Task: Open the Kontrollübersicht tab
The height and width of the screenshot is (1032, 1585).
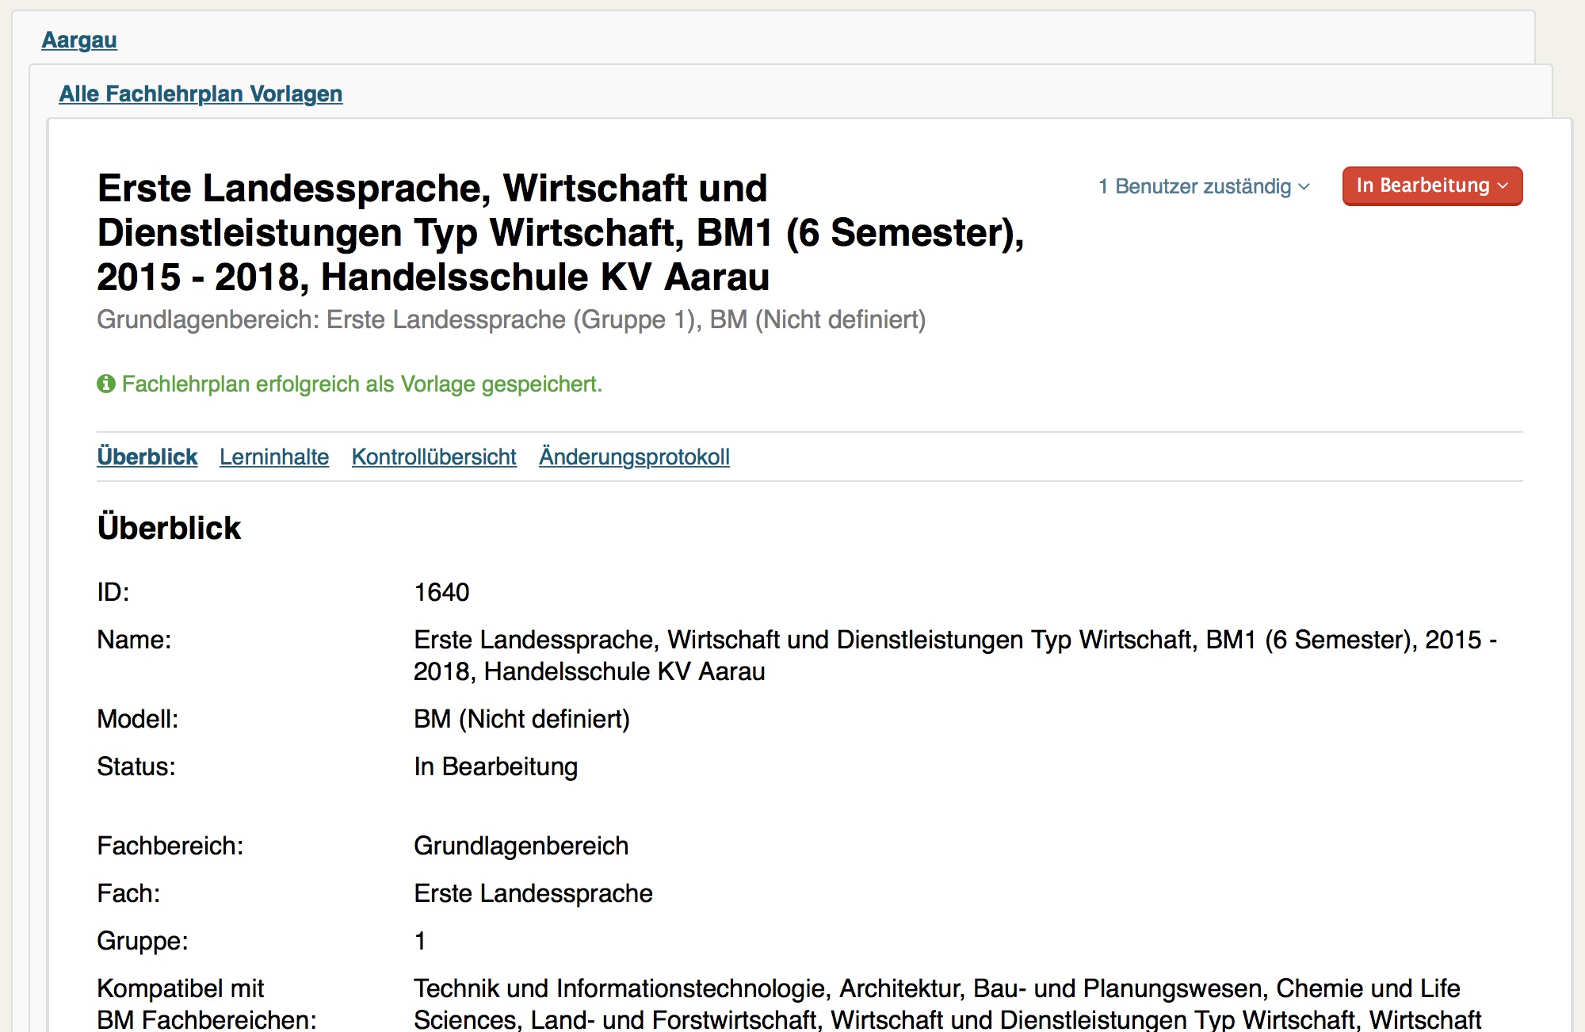Action: click(x=434, y=457)
